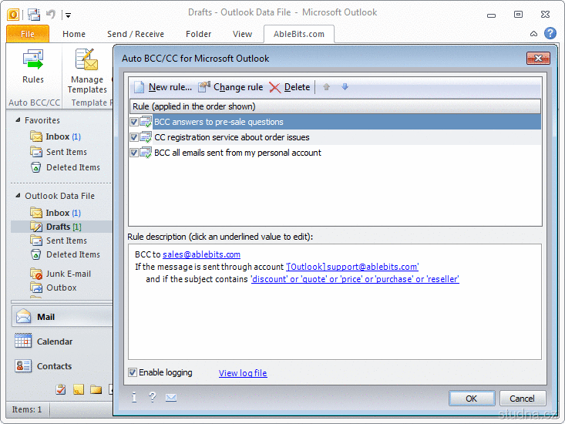The width and height of the screenshot is (565, 424).
Task: Click 'Rule (applied in the order shown)' column header
Action: 335,106
